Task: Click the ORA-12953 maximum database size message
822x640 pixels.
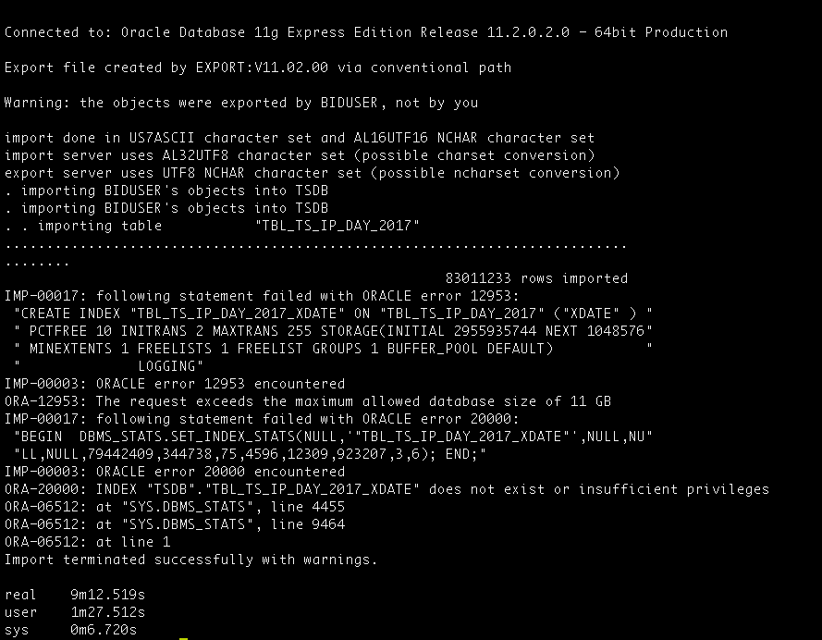Action: pos(308,401)
